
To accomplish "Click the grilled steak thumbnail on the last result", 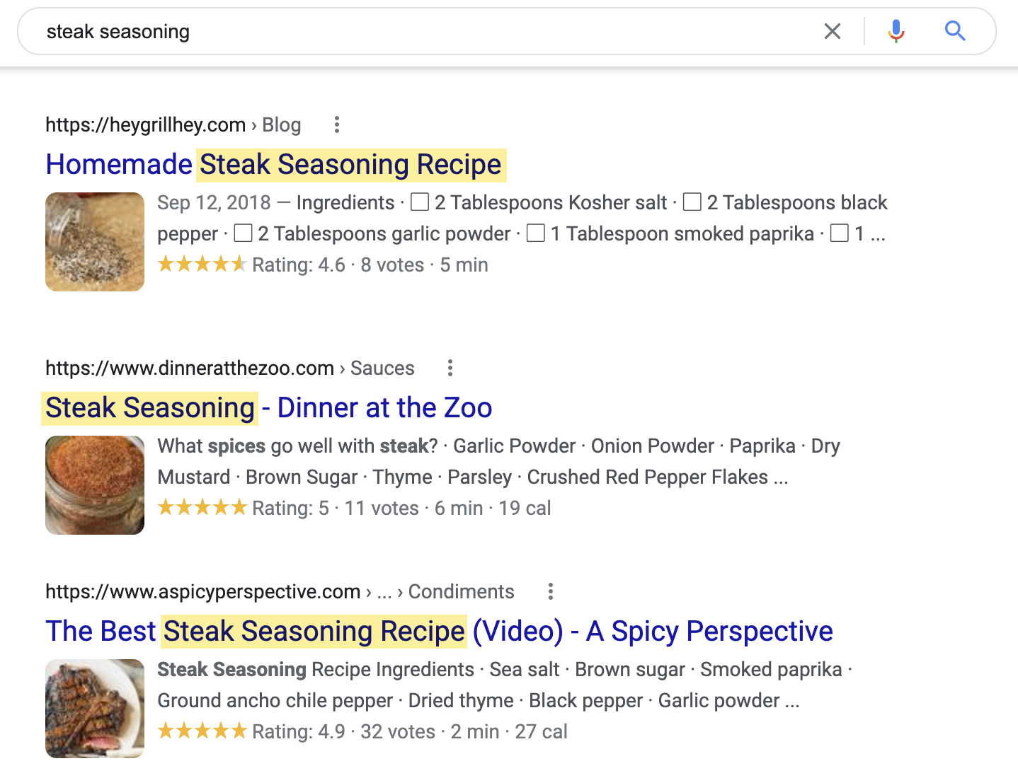I will pos(94,709).
